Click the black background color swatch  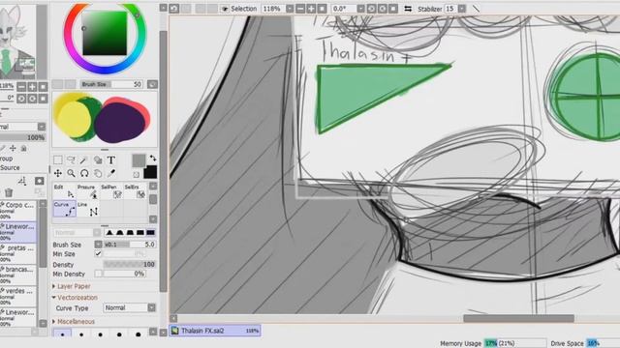click(150, 172)
